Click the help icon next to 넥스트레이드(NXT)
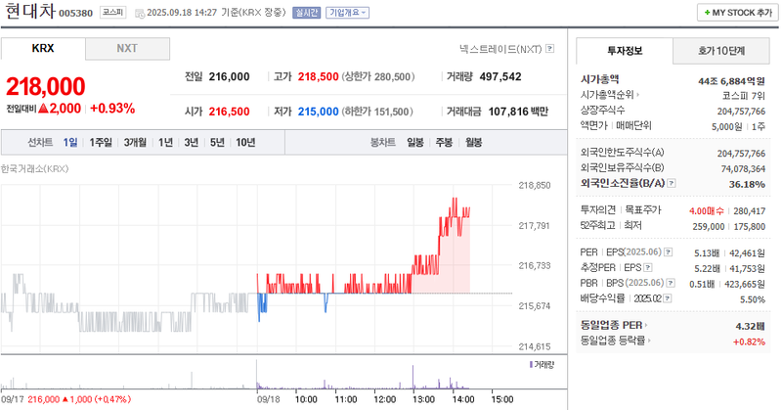782x410 pixels. coord(549,49)
